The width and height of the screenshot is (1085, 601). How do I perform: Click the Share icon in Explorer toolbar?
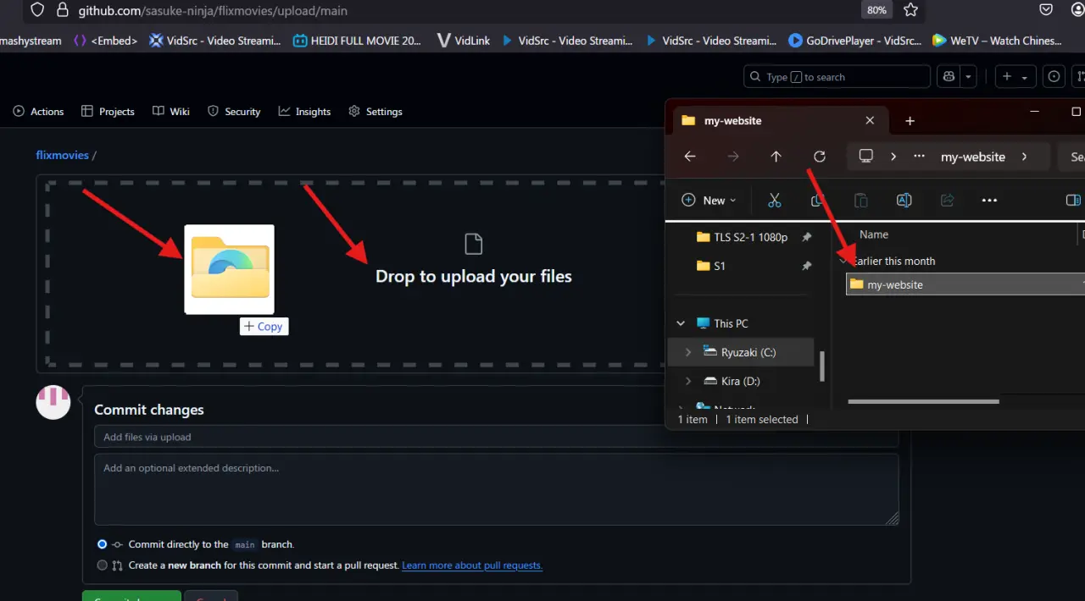[x=947, y=201]
